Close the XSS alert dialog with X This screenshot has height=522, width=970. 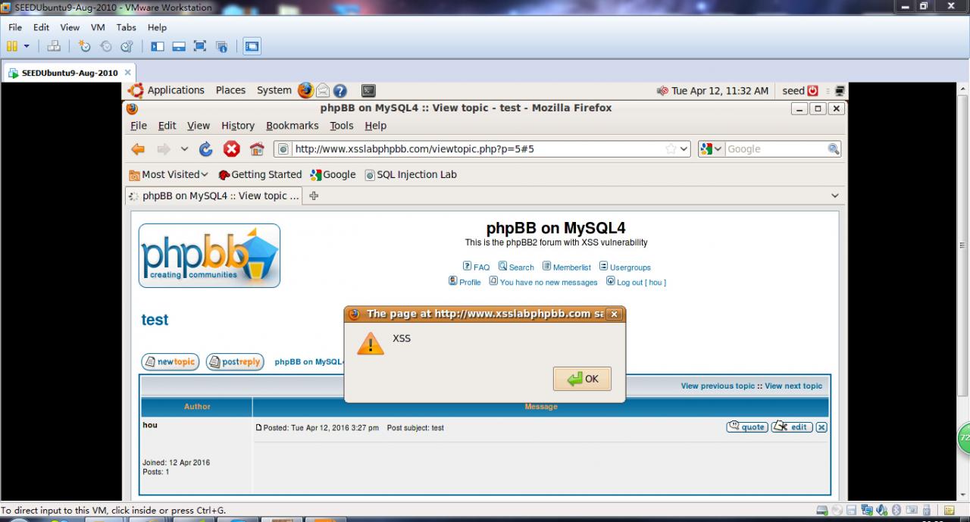coord(615,314)
